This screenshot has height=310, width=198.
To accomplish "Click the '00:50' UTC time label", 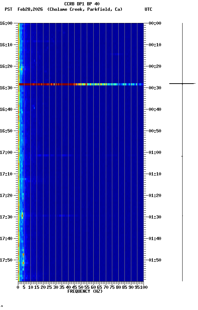I will pos(155,131).
